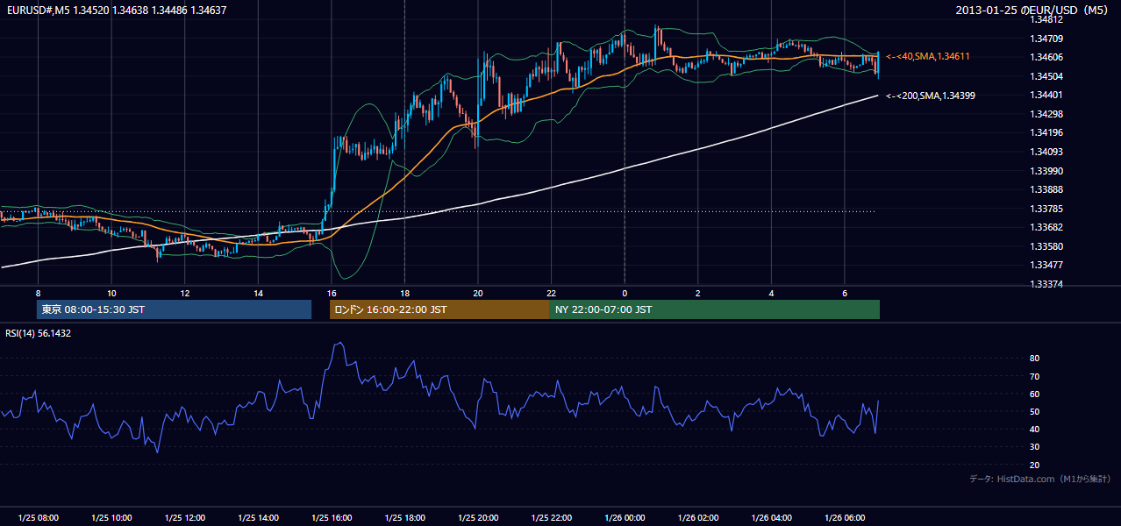Click hour tick 12 below the price chart
This screenshot has width=1121, height=526.
(x=184, y=293)
